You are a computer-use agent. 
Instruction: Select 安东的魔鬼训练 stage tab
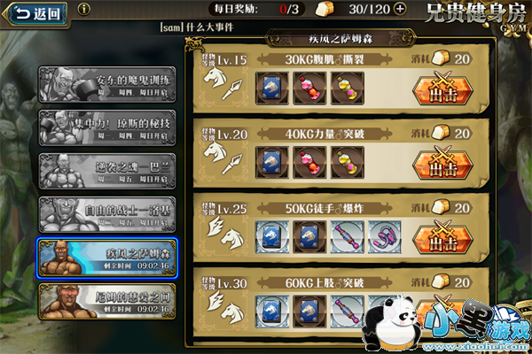click(107, 84)
